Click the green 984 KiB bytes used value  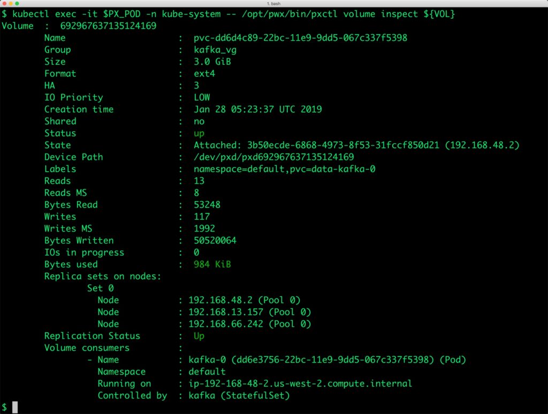pyautogui.click(x=212, y=264)
